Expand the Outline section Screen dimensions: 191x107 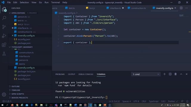coord(16,86)
